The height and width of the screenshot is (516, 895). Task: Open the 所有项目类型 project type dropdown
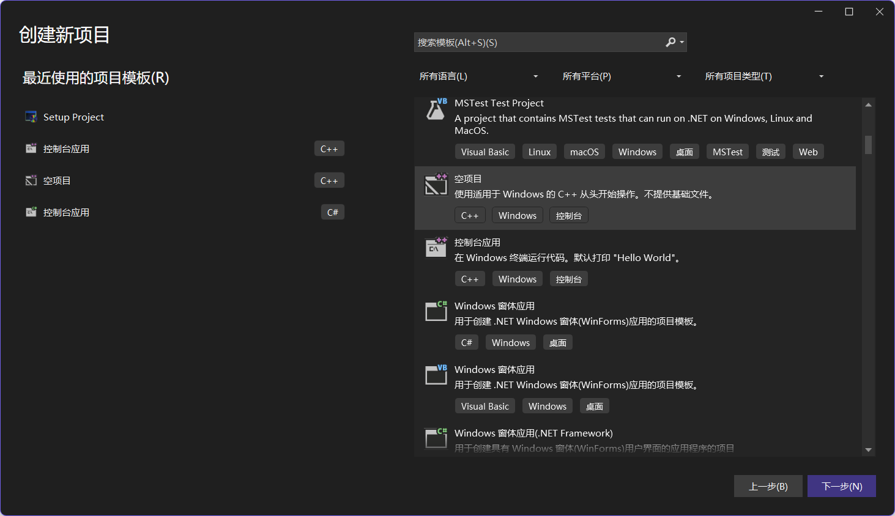click(x=764, y=76)
